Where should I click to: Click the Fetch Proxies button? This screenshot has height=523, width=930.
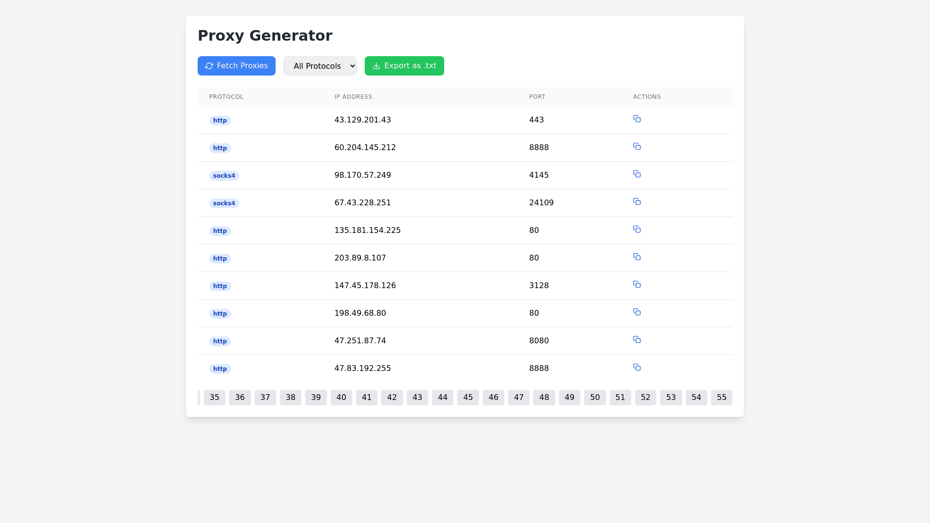(236, 66)
